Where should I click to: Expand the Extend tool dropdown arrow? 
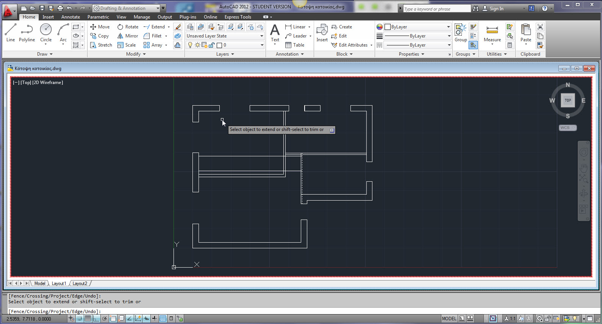[x=169, y=27]
